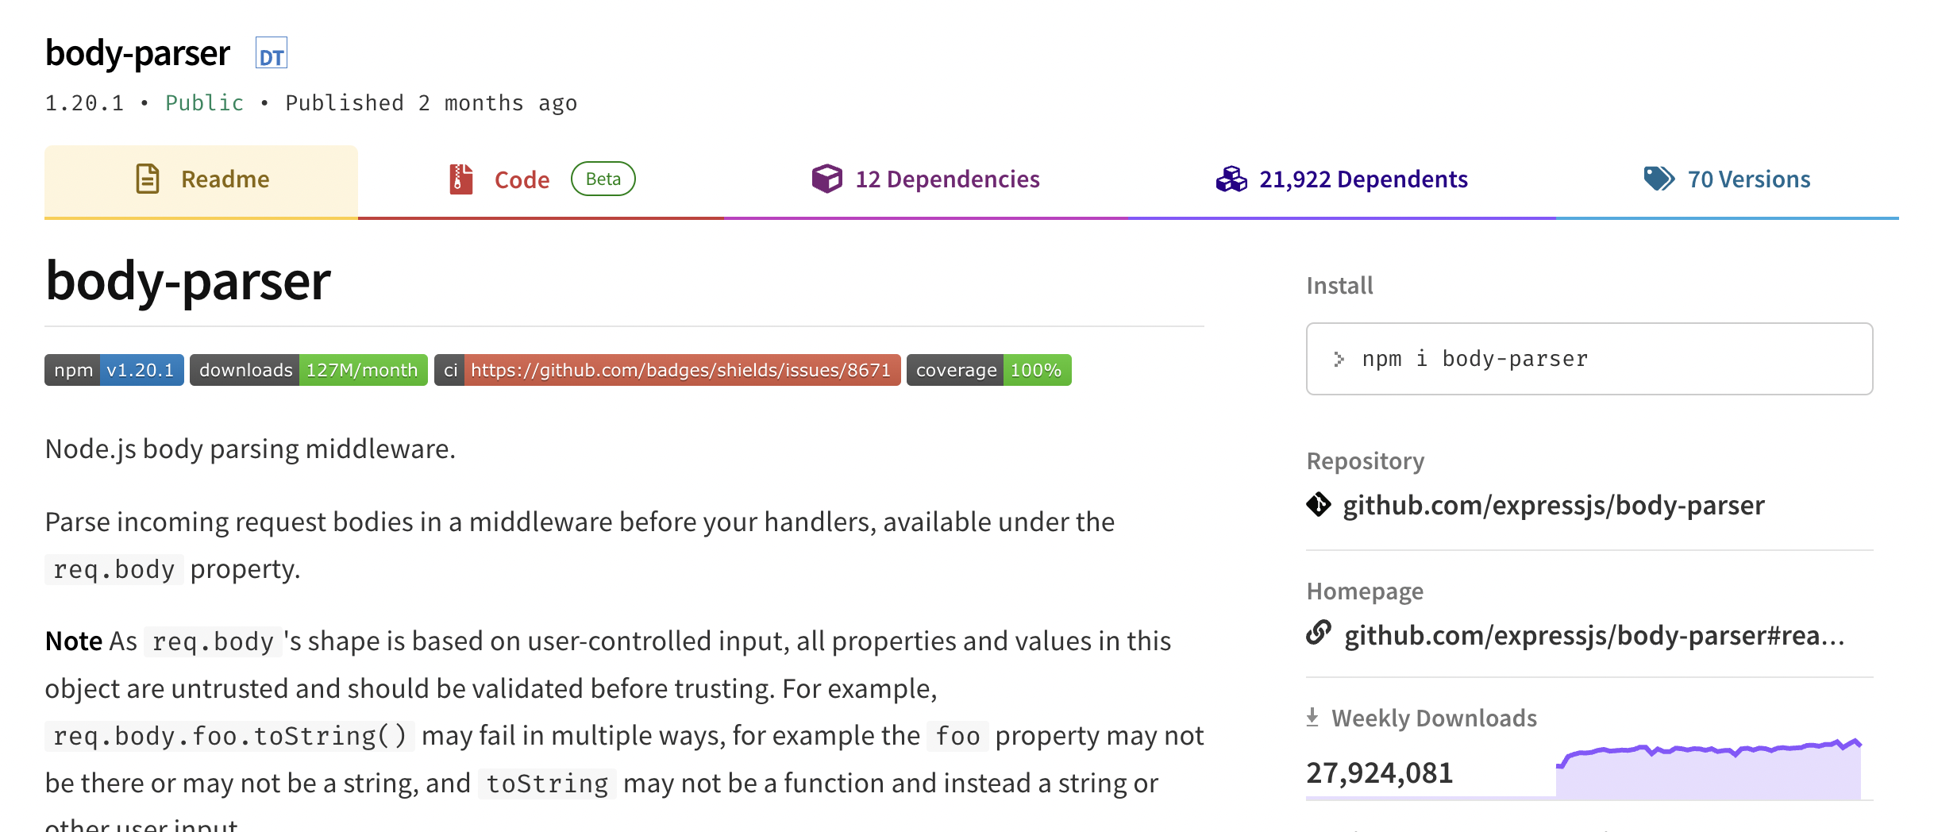The width and height of the screenshot is (1934, 832).
Task: Click the standalone toString inline code
Action: 547,784
